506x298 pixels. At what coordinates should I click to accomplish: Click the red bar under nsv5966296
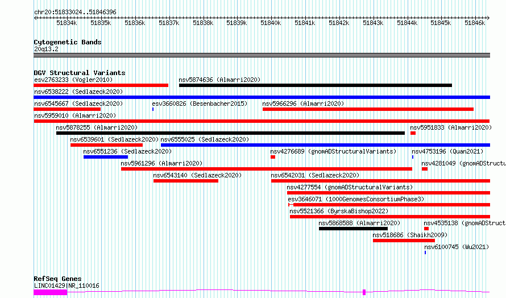point(368,109)
